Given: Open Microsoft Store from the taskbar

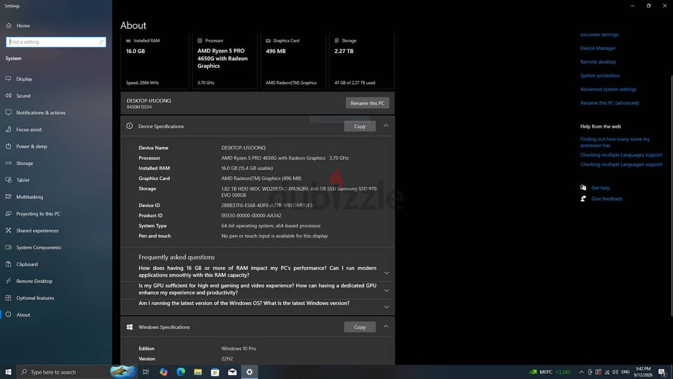Looking at the screenshot, I should tap(215, 372).
